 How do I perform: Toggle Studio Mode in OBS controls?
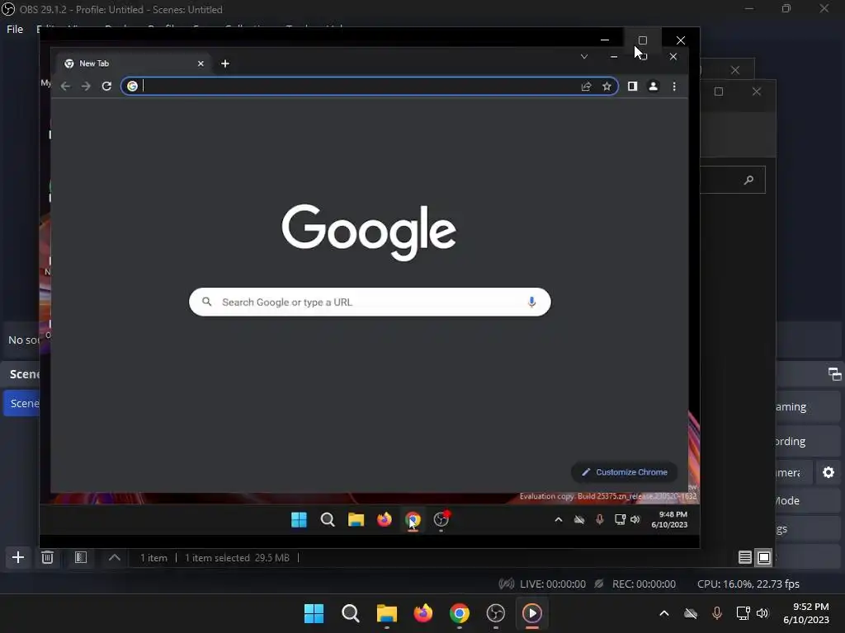click(808, 500)
